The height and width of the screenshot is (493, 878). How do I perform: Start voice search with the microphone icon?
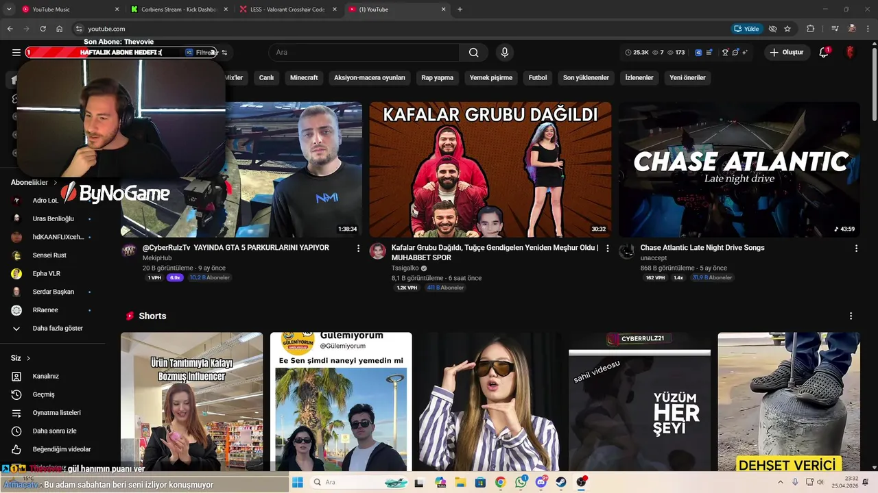[x=505, y=53]
